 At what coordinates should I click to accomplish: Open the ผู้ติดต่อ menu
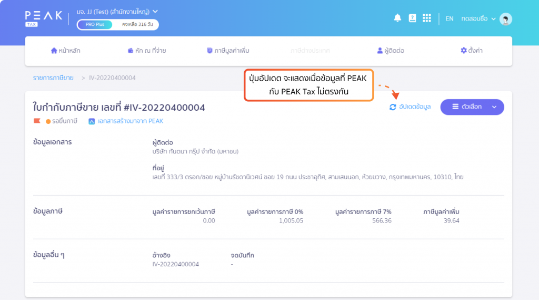tap(391, 51)
